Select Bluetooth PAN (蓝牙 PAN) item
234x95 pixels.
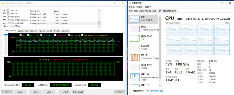tap(135, 67)
